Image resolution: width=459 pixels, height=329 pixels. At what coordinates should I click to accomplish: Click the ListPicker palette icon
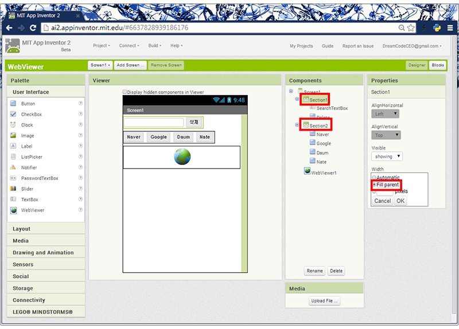(13, 156)
